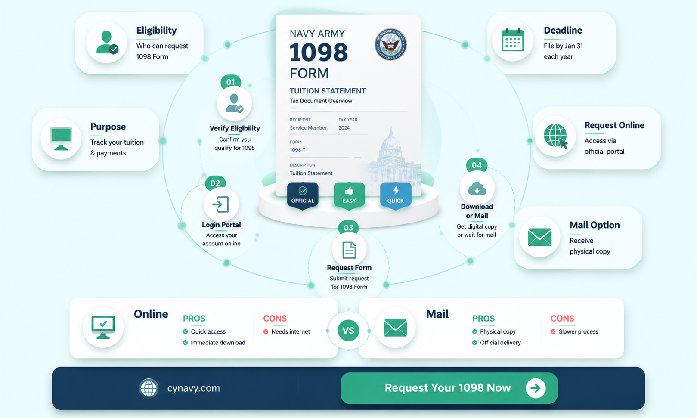Screen dimensions: 697x418
Task: Click the Physical copy check icon
Action: tap(475, 331)
